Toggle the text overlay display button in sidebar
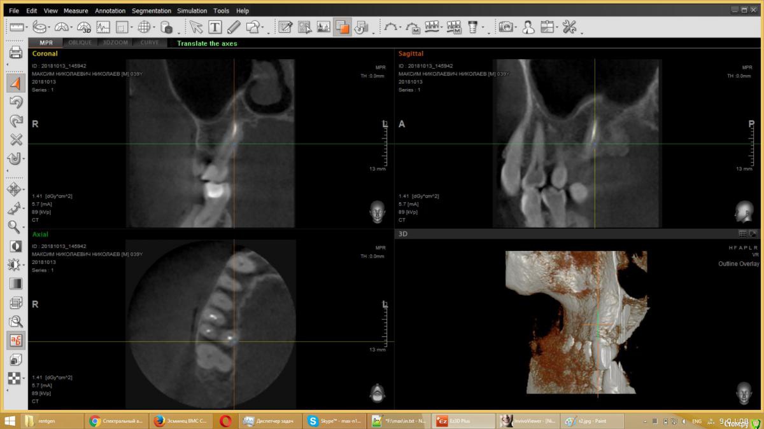Viewport: 764px width, 429px height. coord(16,341)
